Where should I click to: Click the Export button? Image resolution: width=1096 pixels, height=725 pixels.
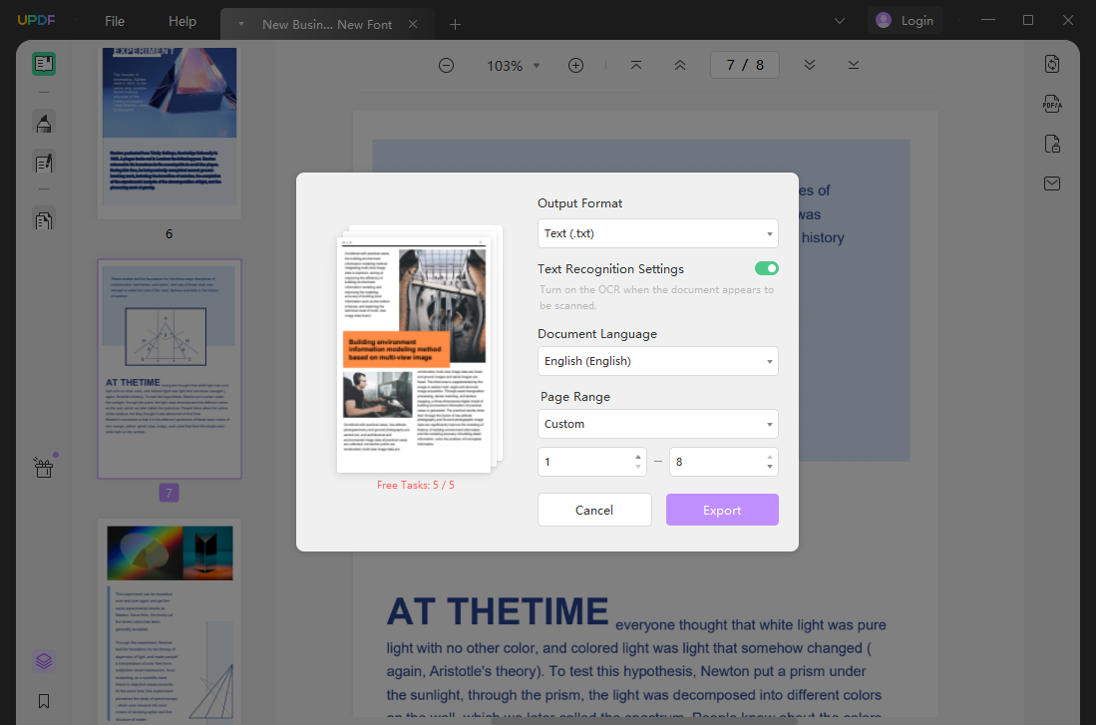721,510
